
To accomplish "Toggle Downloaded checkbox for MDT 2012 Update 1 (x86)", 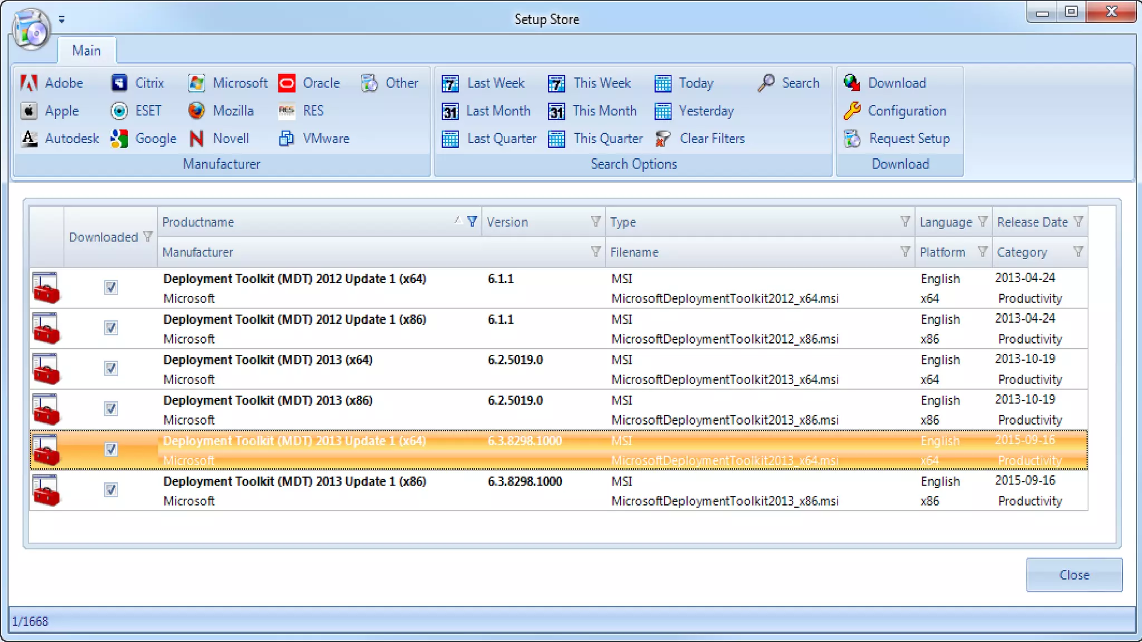I will coord(111,328).
